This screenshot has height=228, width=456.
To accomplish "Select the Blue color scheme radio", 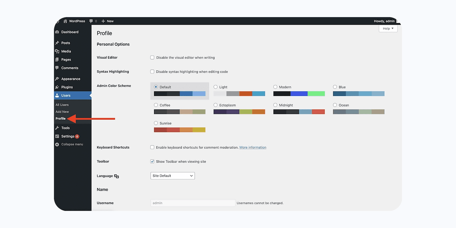I will tap(335, 87).
